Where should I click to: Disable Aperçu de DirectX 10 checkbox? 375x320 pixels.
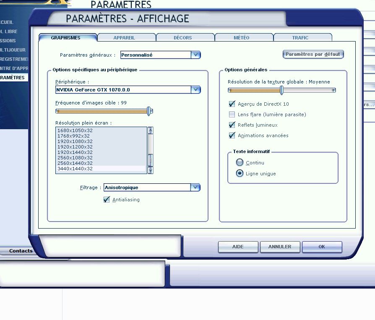tap(232, 104)
